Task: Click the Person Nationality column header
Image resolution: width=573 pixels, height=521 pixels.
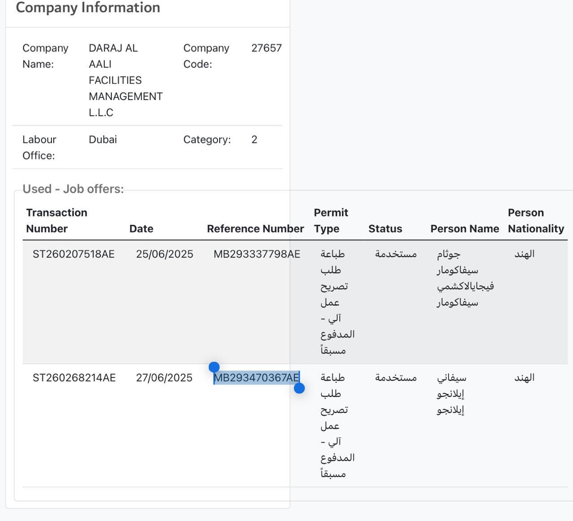Action: pos(536,220)
